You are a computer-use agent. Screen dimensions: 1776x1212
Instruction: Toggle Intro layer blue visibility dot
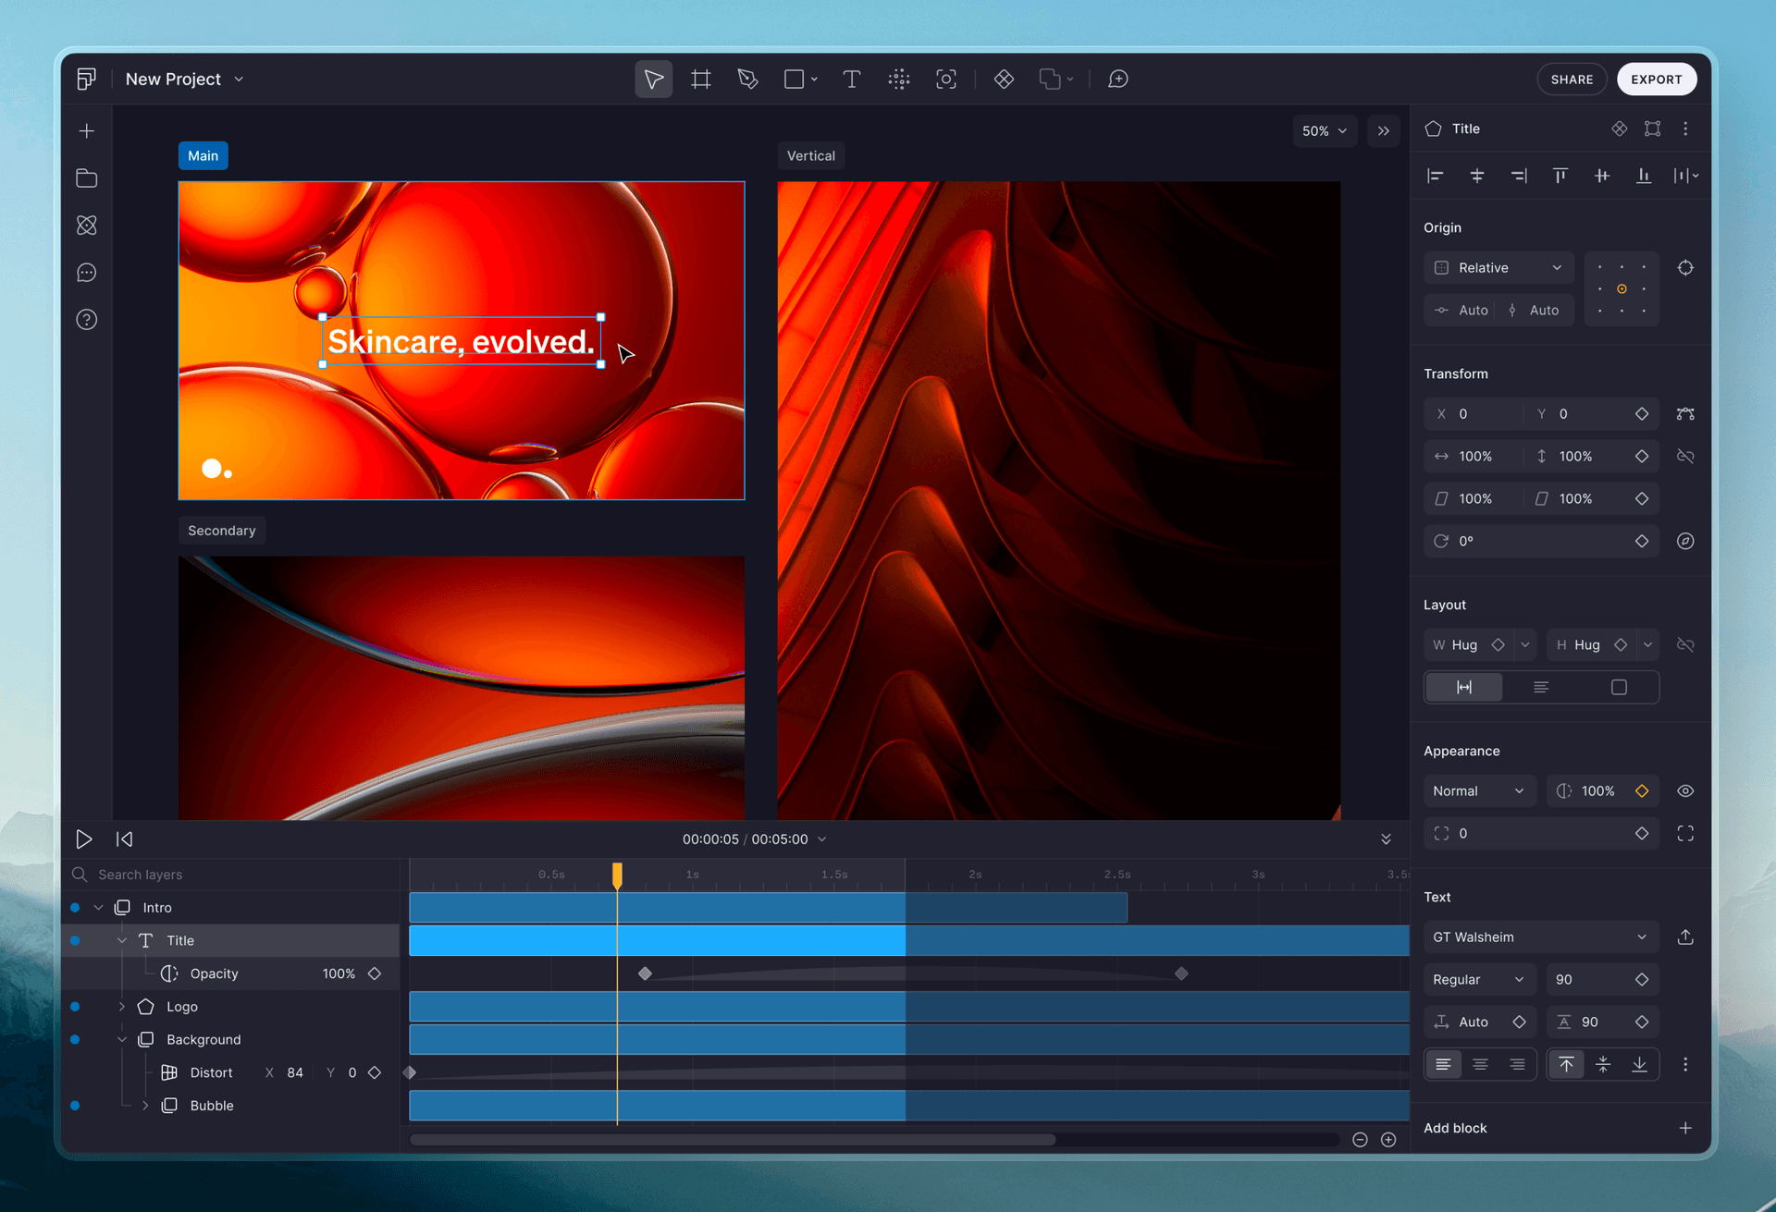click(75, 908)
